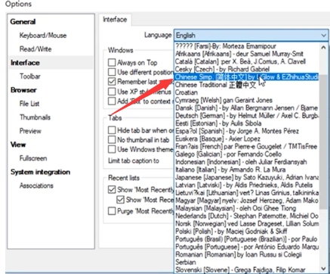Open Fullscreen settings
Image resolution: width=330 pixels, height=274 pixels.
33,158
